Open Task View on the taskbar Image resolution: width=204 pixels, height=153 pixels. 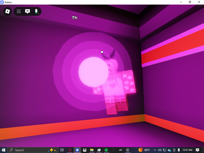pos(62,150)
